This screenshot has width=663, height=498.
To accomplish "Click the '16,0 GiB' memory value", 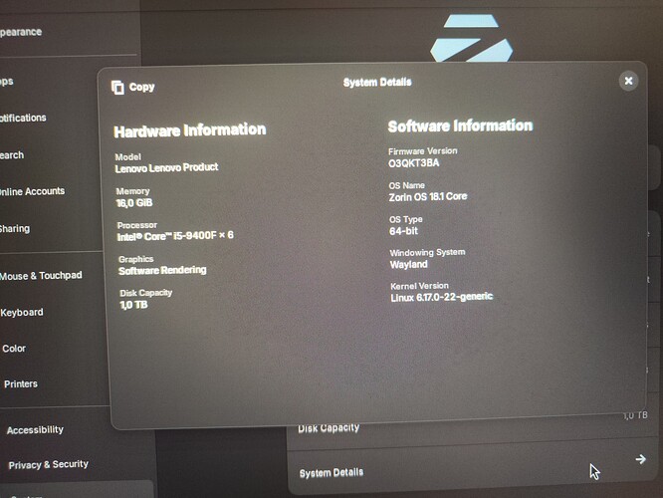I will coord(134,203).
